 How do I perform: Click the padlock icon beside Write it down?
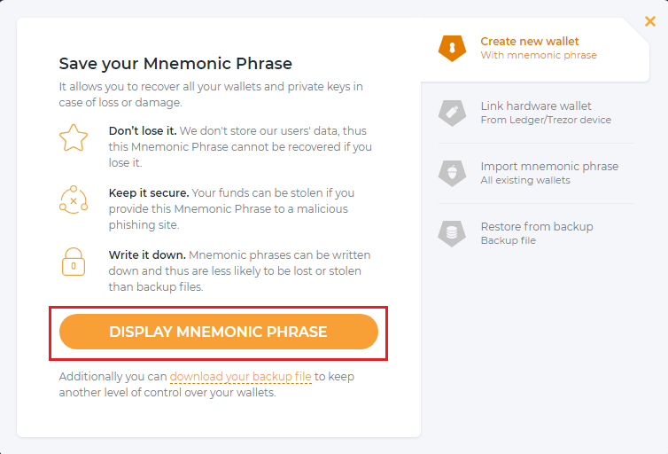[74, 262]
